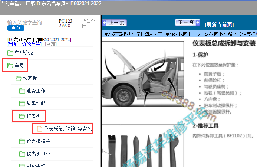This screenshot has height=167, width=257.
Task: Open the 仪表板线束 folder icon
Action: [22, 154]
